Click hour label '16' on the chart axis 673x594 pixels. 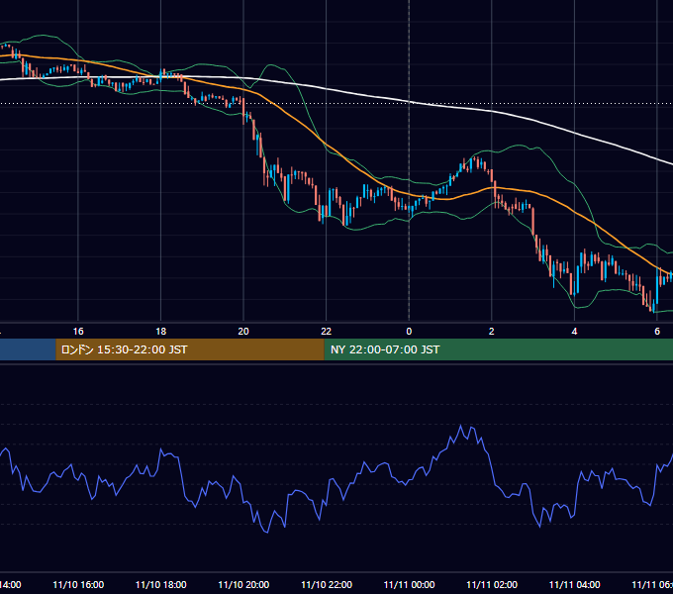pyautogui.click(x=78, y=332)
